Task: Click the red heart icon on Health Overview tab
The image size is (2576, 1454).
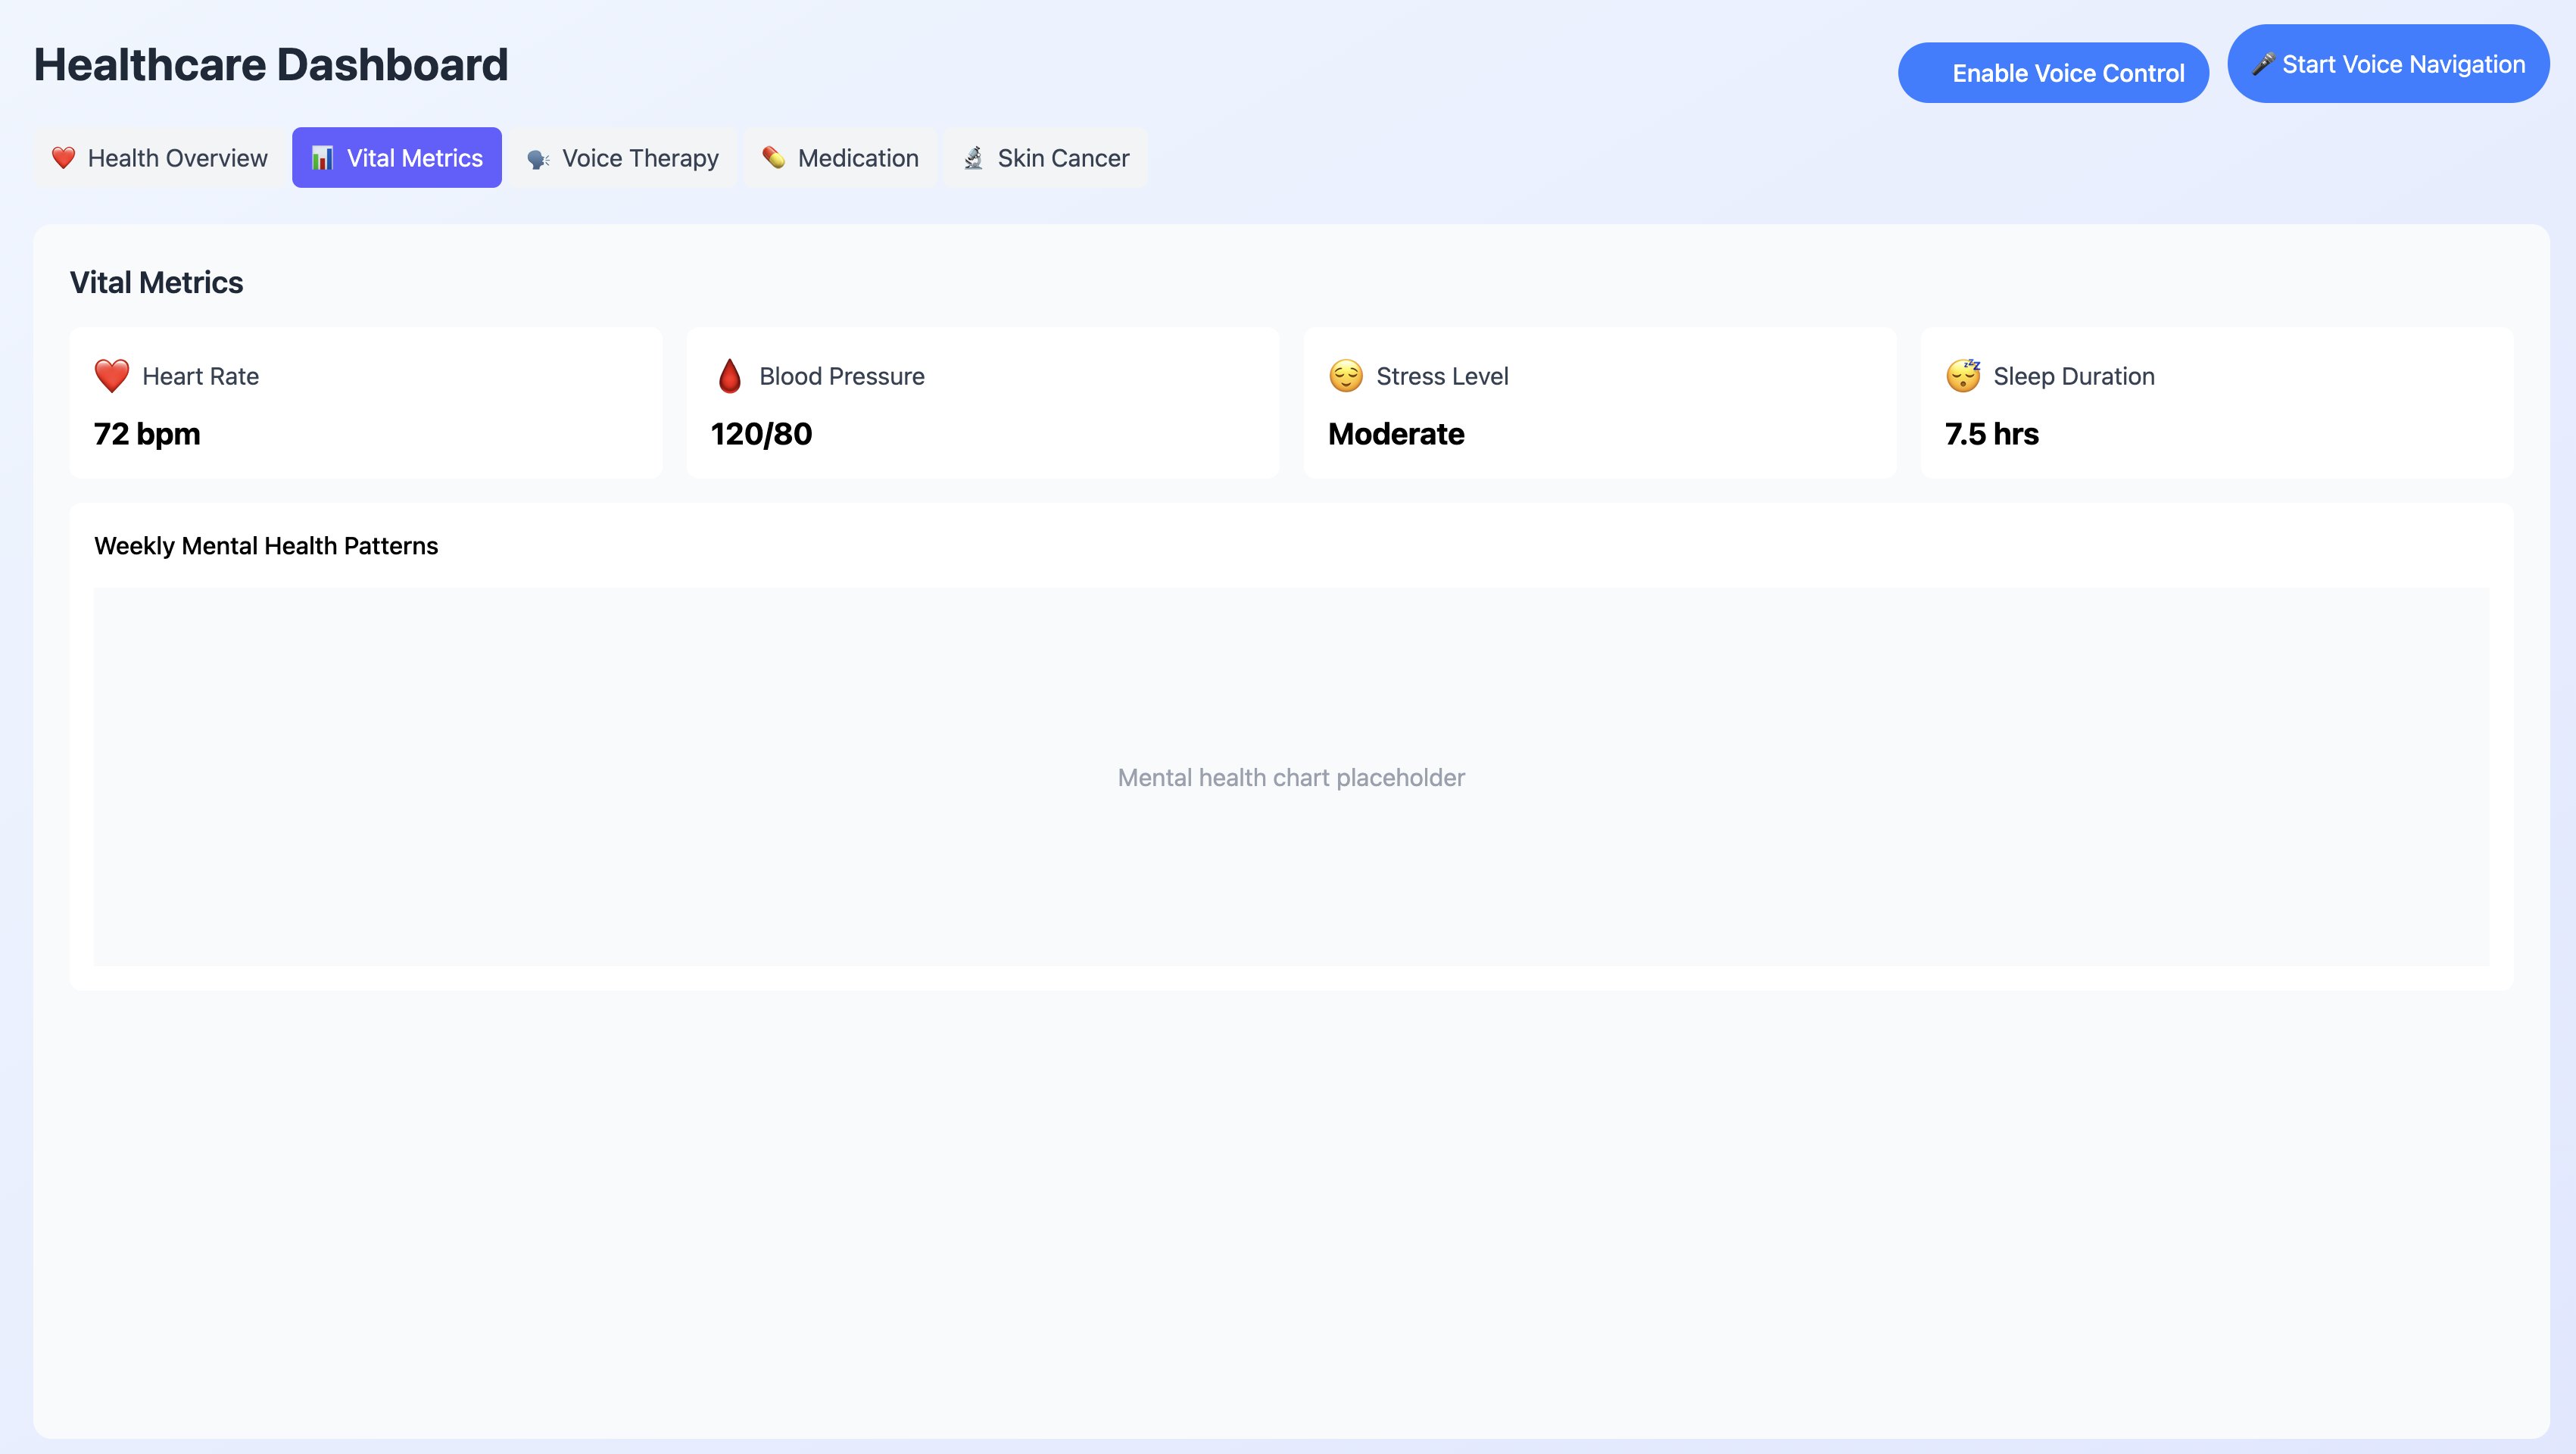Action: point(64,158)
